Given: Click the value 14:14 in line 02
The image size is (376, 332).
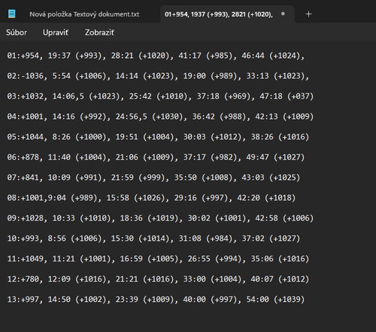Looking at the screenshot, I should [x=126, y=76].
